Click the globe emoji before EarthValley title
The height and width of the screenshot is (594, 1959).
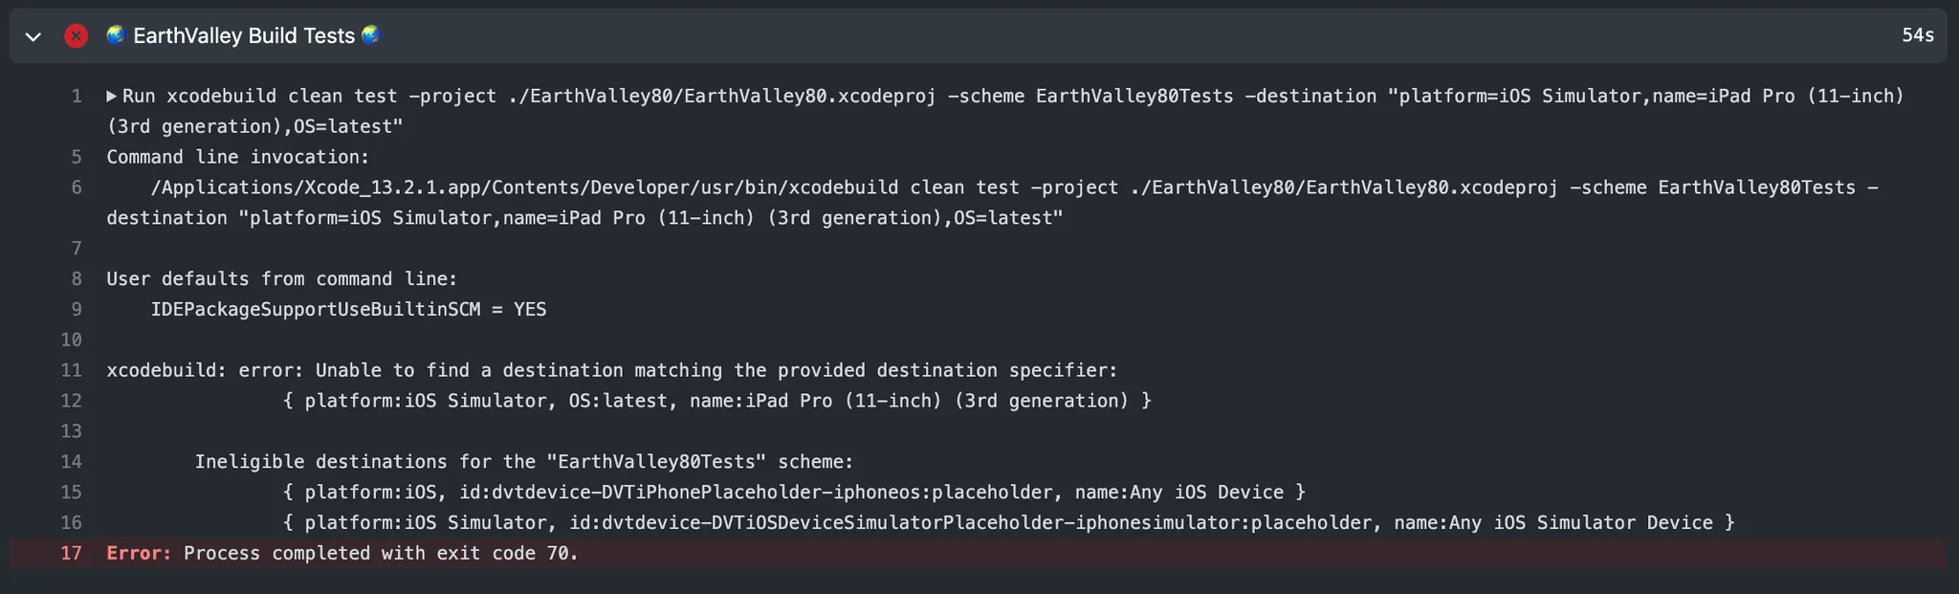click(x=116, y=35)
